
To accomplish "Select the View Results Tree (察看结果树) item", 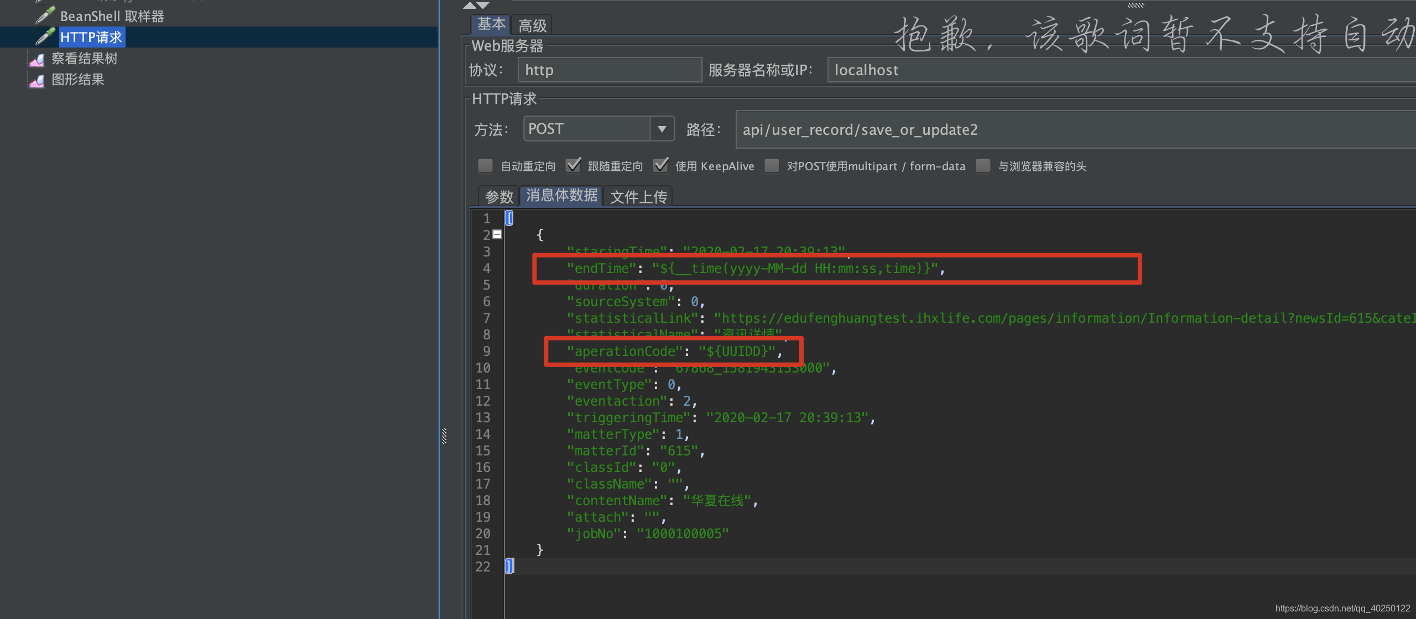I will [84, 59].
